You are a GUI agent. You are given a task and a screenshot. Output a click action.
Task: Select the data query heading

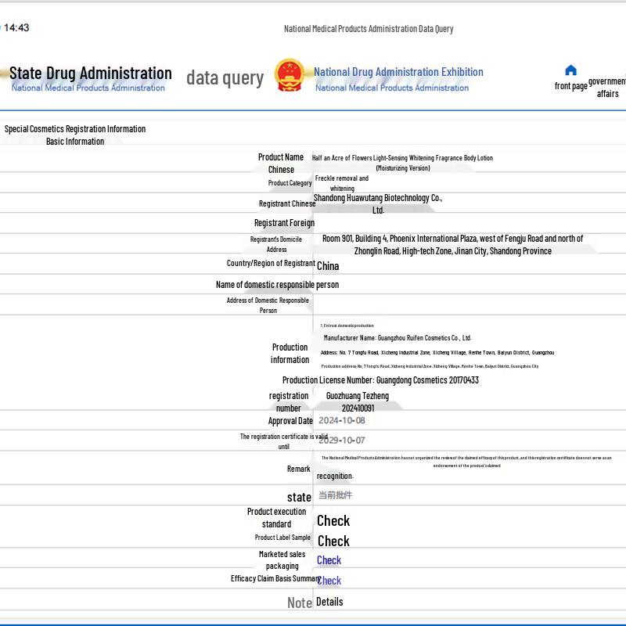pos(225,77)
